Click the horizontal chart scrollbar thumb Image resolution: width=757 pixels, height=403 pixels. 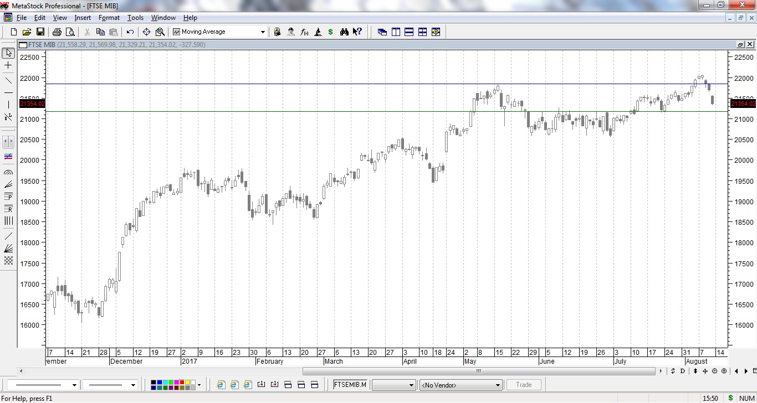(x=479, y=371)
